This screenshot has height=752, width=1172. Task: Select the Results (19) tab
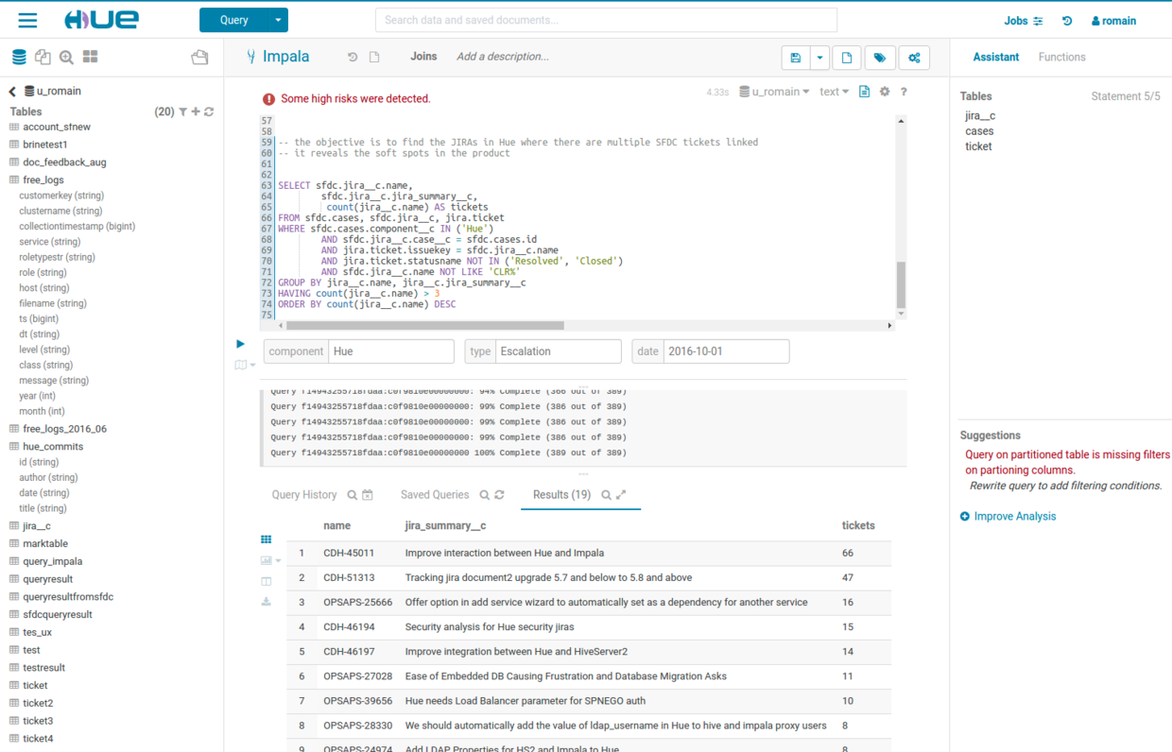click(561, 495)
